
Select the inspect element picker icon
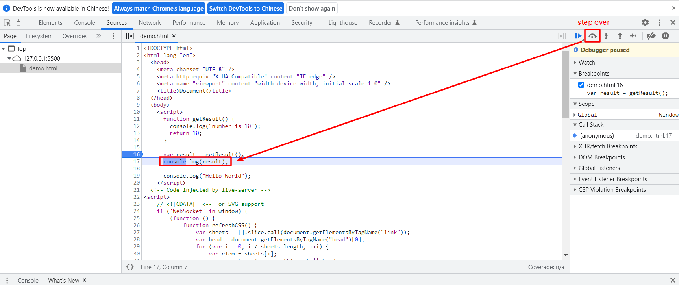[x=7, y=22]
